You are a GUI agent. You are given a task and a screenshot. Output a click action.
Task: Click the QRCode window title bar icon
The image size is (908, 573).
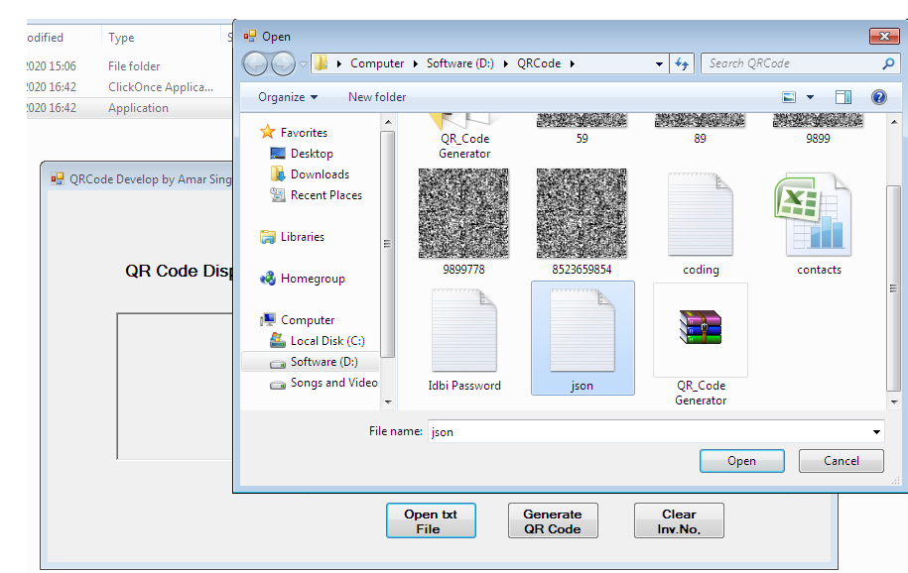[58, 178]
